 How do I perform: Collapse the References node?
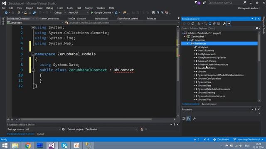point(187,43)
